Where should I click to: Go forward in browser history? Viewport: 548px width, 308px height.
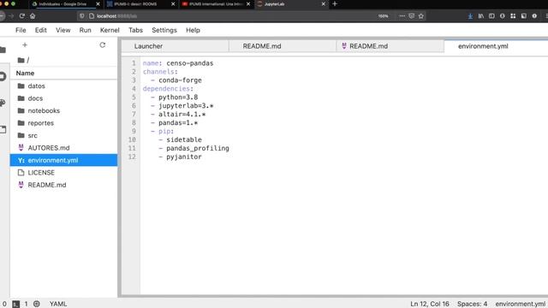click(x=11, y=16)
